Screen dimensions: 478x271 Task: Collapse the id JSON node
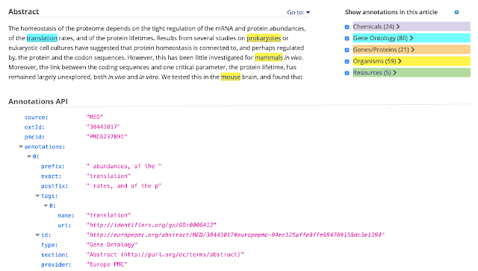point(37,235)
